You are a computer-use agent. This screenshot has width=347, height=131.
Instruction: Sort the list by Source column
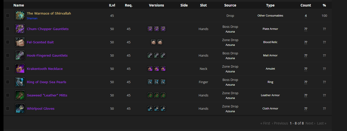click(x=230, y=5)
